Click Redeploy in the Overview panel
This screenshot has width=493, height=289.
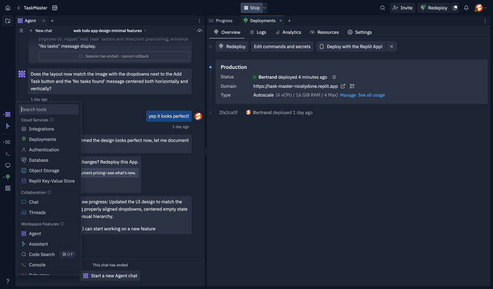(x=232, y=47)
